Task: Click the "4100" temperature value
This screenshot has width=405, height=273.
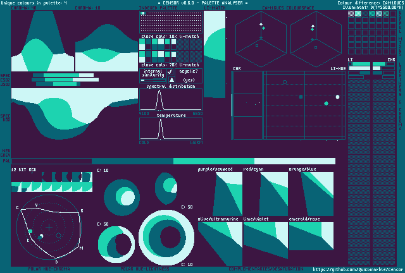Action: 144,114
